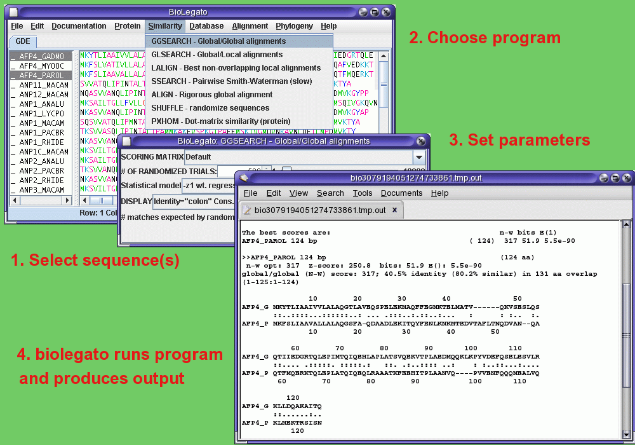
Task: Select sequence ANP1_ANALU in the name list
Action: 41,104
